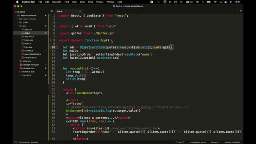256x144 pixels.
Task: Select the App.js editor tab
Action: point(68,11)
